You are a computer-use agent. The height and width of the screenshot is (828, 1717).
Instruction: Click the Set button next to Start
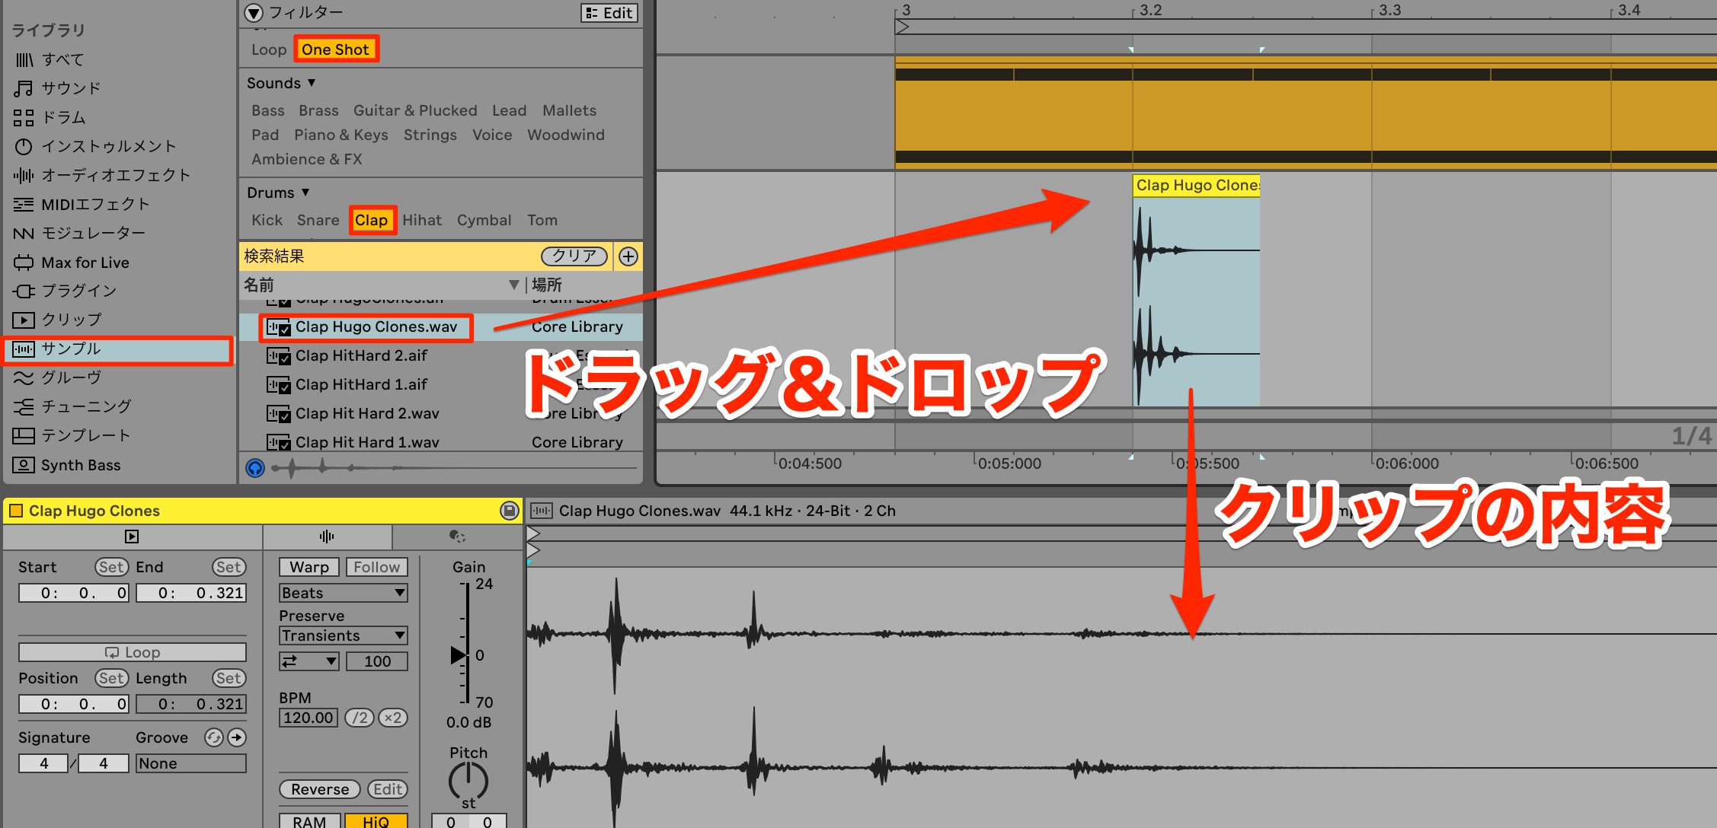111,567
